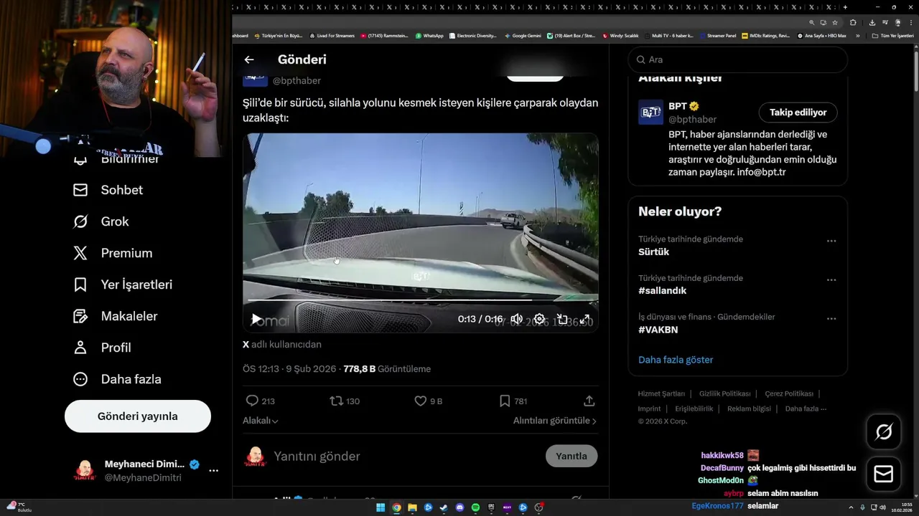Screen dimensions: 919x516
Task: Open Discord from taskbar
Action: click(460, 507)
